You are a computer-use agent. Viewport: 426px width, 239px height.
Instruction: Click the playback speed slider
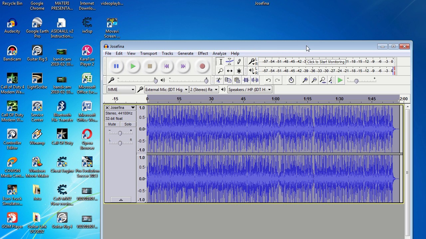[x=361, y=81]
